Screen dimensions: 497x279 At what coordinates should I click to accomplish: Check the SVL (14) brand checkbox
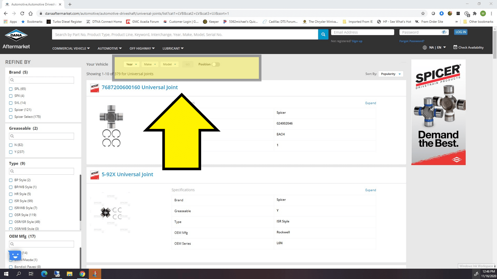[x=11, y=103]
